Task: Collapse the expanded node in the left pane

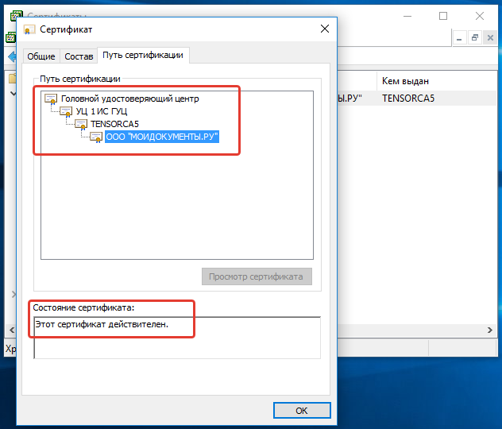Action: tap(12, 94)
